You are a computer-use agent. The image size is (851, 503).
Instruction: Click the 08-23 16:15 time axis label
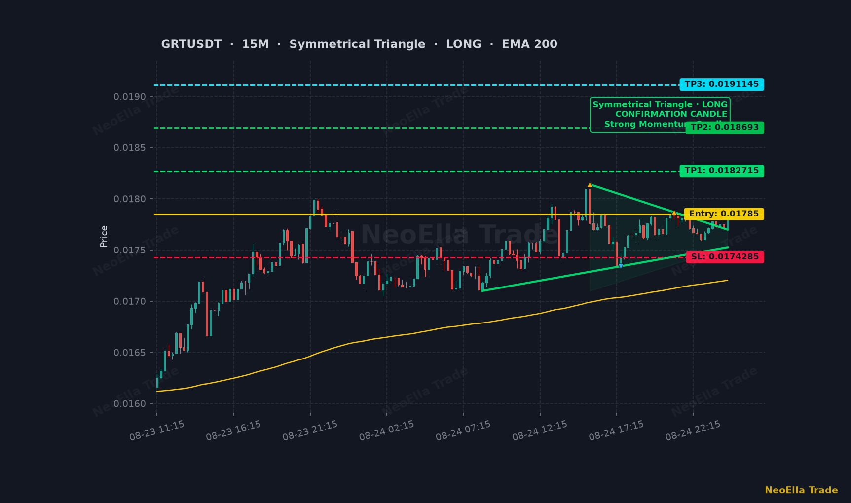[233, 431]
